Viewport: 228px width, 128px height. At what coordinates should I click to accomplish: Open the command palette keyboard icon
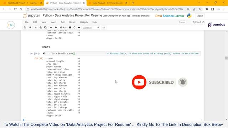(x=104, y=27)
